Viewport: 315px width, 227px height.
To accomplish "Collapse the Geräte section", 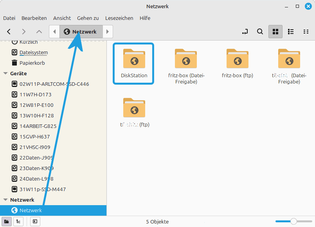I will pos(5,73).
